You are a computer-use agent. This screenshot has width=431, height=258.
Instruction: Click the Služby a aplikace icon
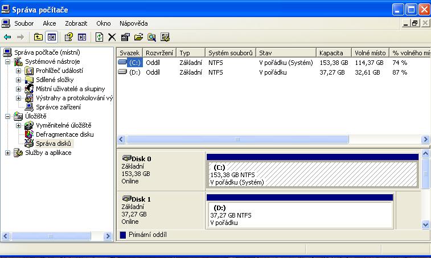point(18,153)
